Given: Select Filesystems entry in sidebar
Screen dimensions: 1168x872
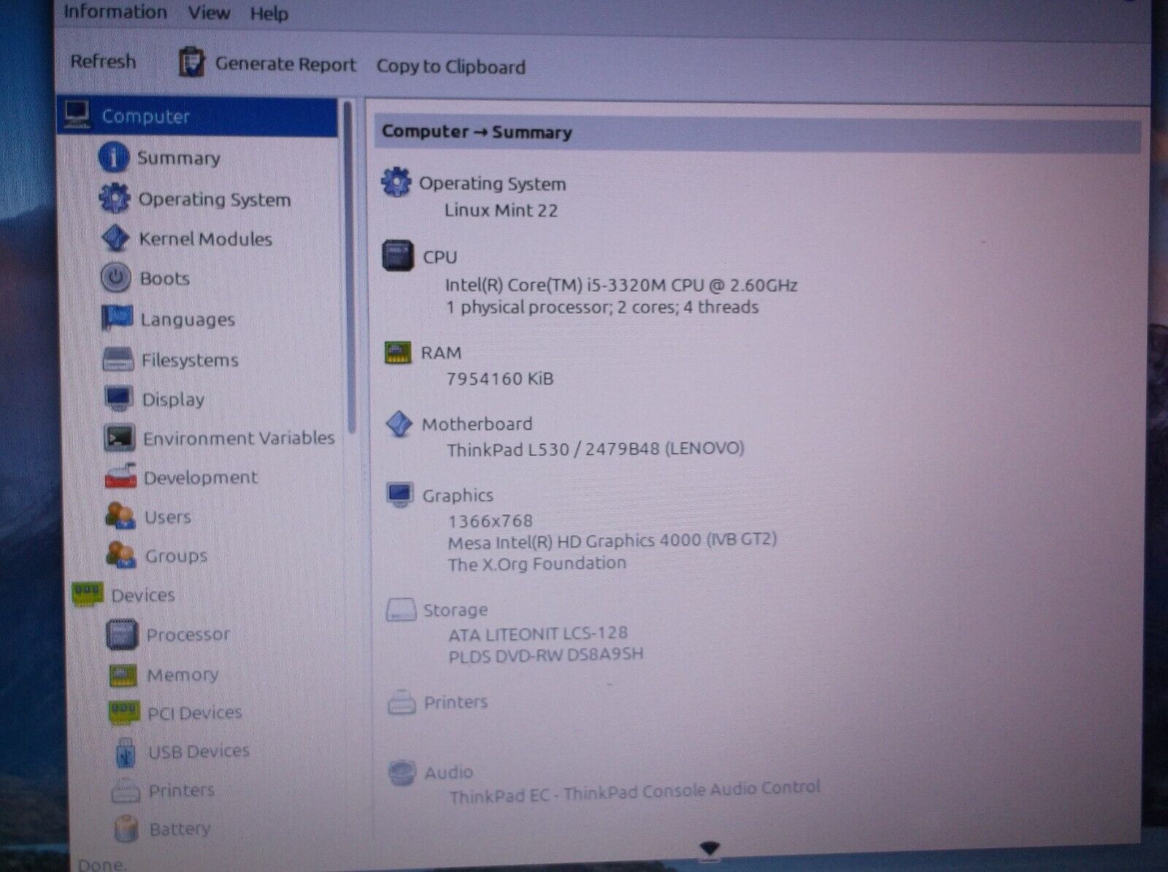Looking at the screenshot, I should (190, 360).
